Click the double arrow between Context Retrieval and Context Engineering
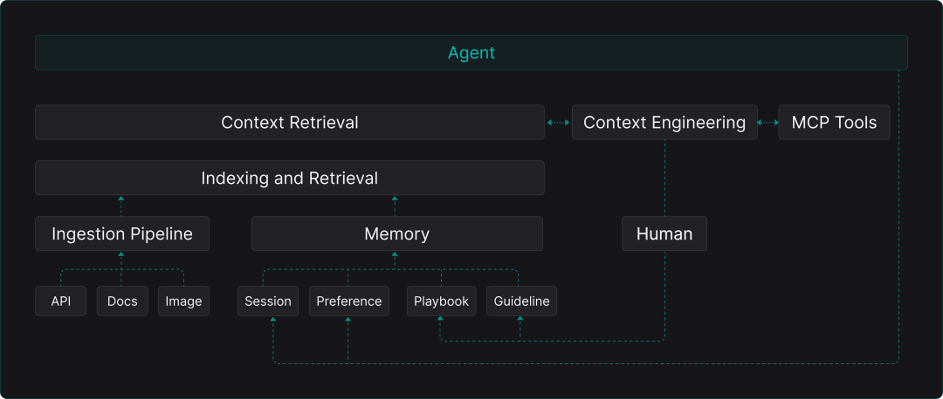Screen dimensions: 943x399 tap(558, 123)
